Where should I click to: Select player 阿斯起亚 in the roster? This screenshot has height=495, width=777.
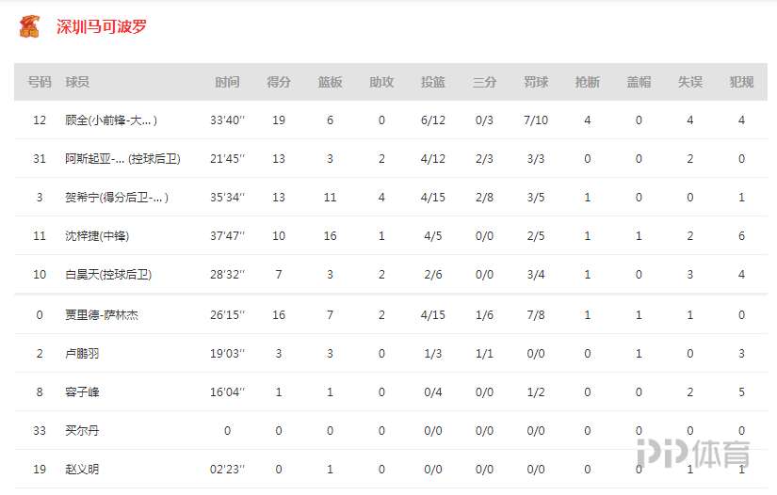coord(122,159)
